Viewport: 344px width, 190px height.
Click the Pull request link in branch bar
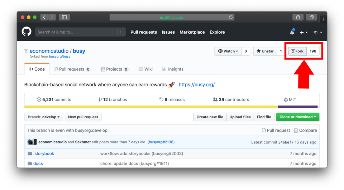276,130
